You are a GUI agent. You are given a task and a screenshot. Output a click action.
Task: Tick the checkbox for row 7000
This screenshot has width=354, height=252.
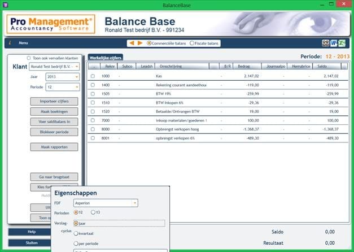(93, 120)
